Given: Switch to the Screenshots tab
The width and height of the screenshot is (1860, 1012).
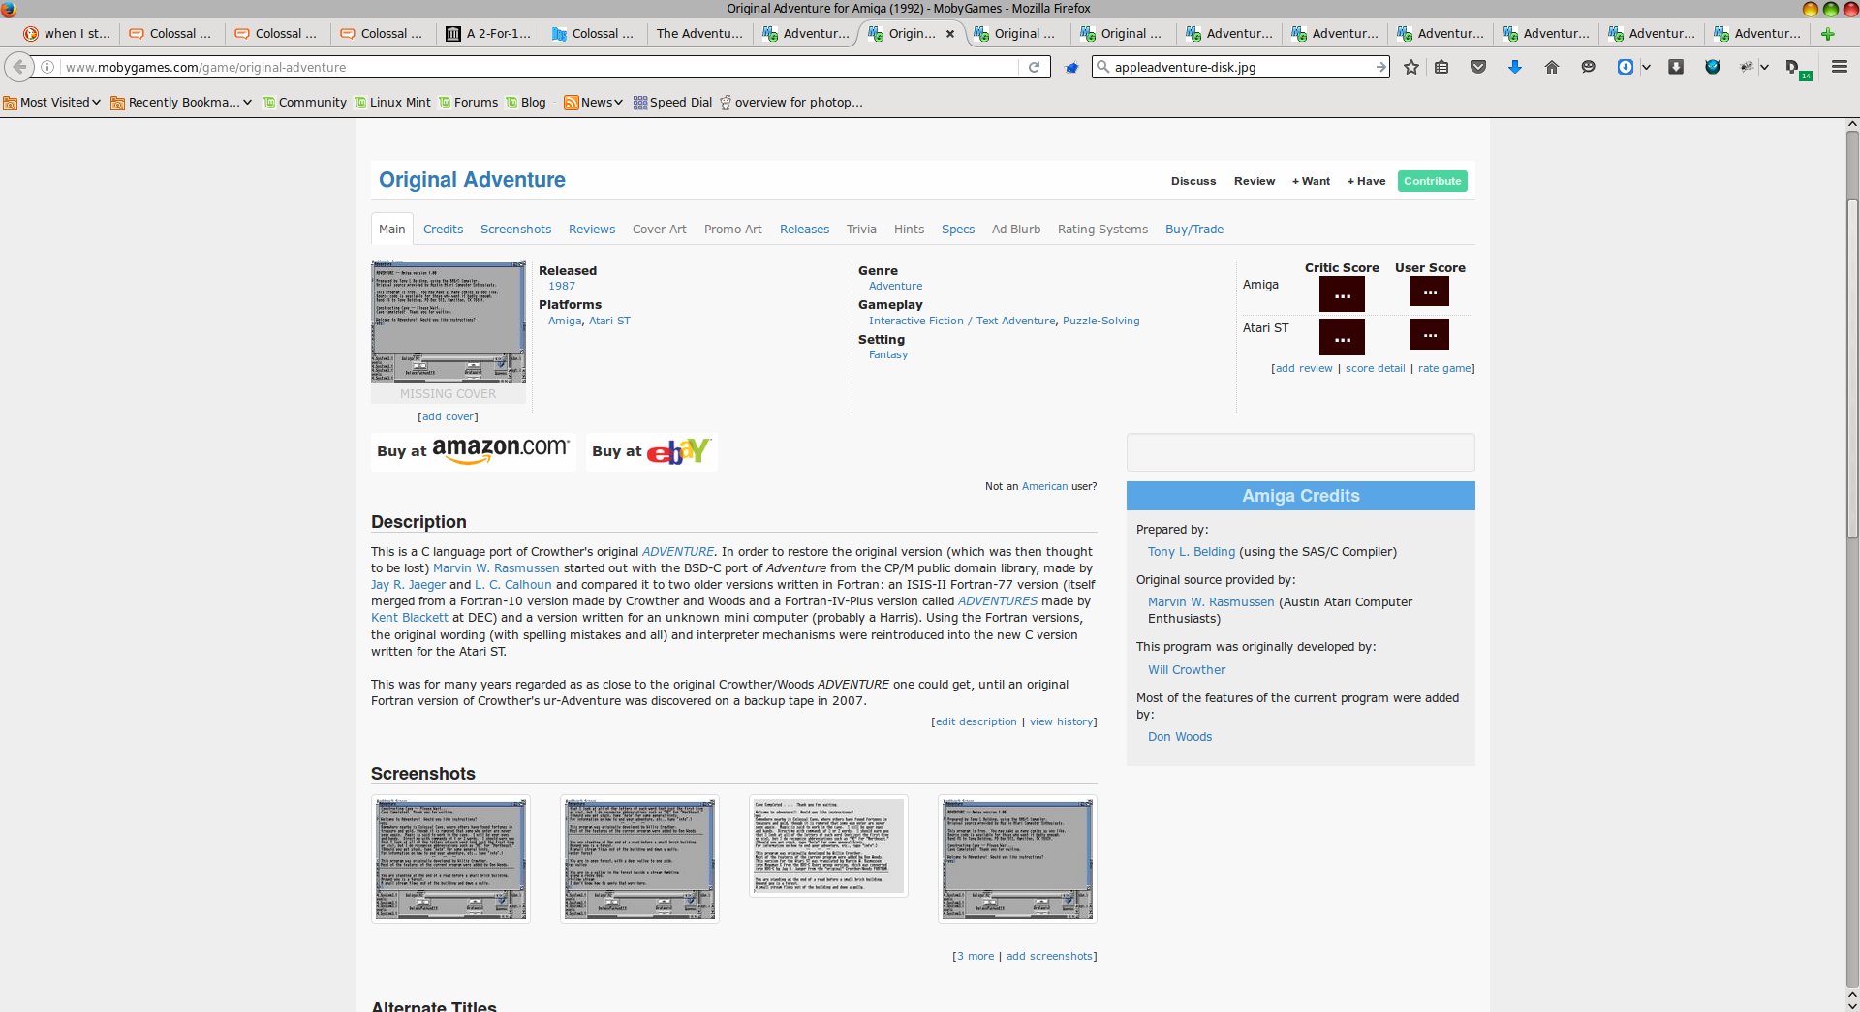Looking at the screenshot, I should [x=515, y=230].
